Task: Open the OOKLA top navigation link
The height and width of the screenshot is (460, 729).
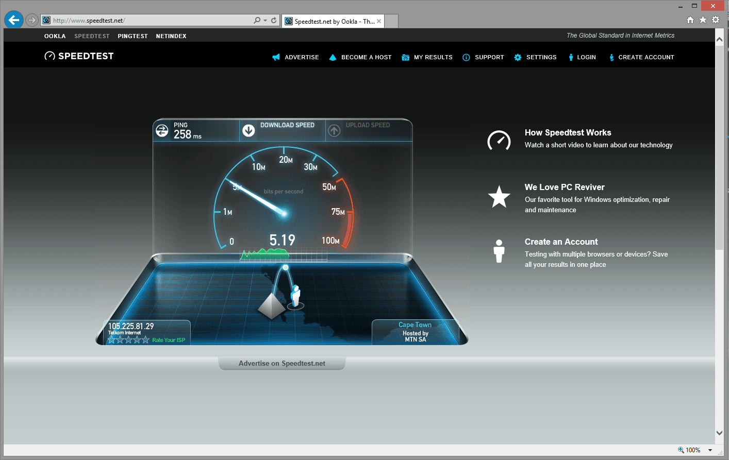Action: click(x=55, y=36)
